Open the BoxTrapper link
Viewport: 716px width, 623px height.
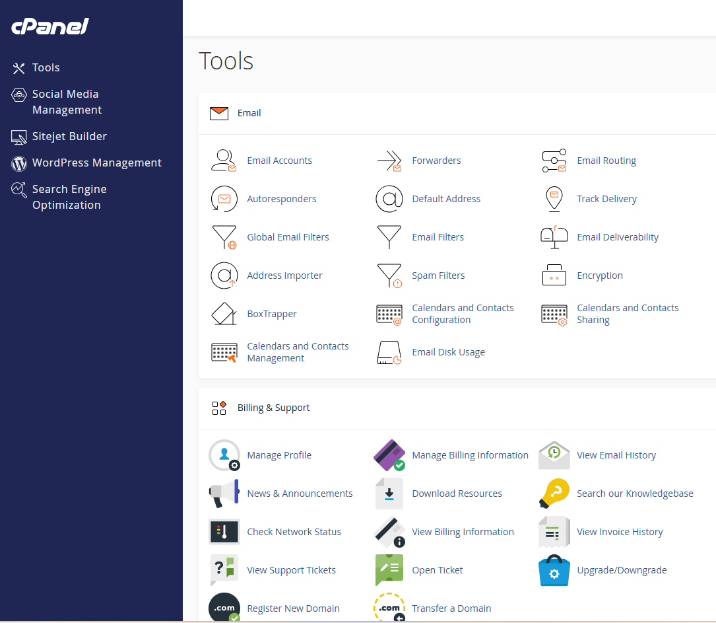click(272, 314)
